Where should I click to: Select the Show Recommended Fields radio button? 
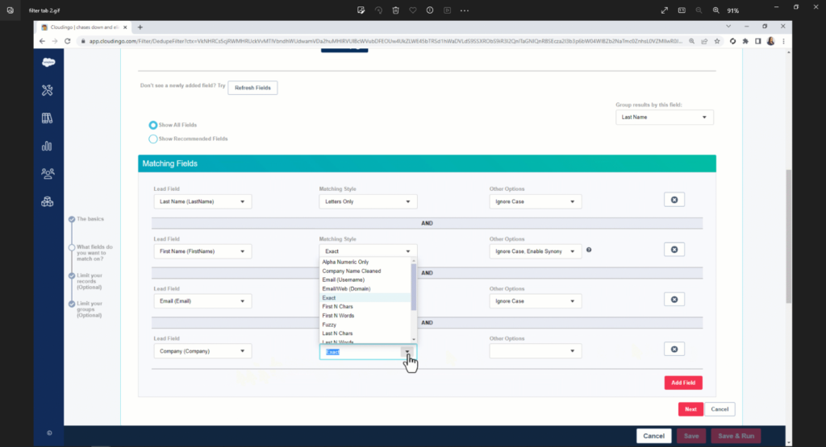[152, 139]
